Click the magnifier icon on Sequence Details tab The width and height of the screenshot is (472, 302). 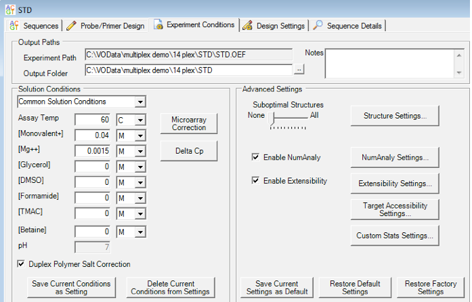click(x=318, y=26)
